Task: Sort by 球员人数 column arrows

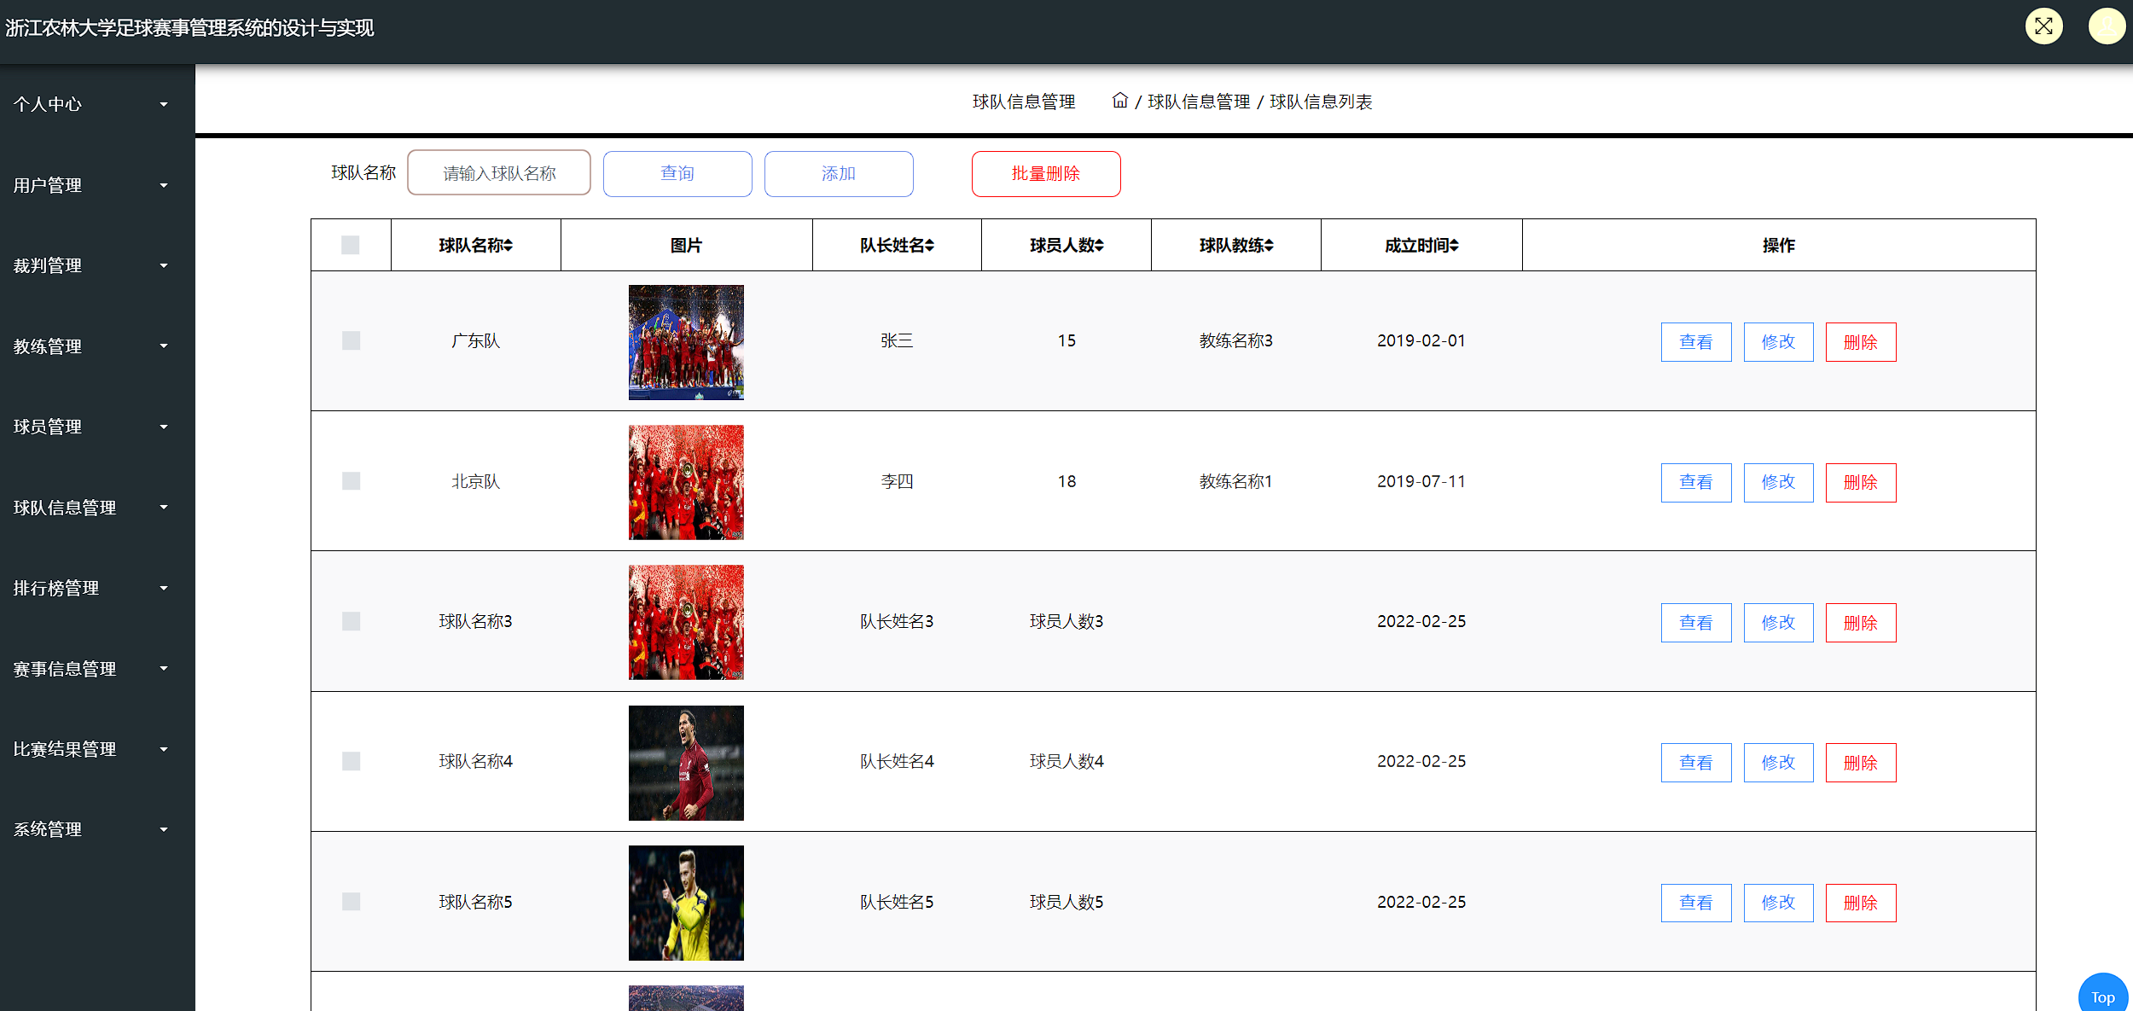Action: coord(1099,246)
